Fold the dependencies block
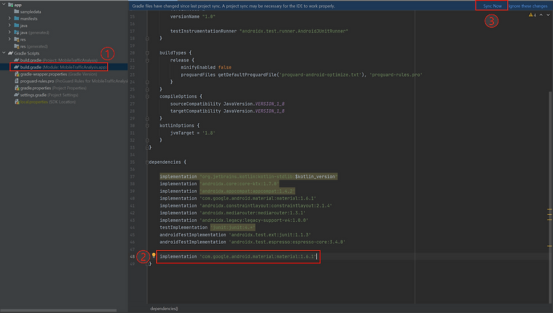Viewport: 553px width, 313px height. point(147,162)
